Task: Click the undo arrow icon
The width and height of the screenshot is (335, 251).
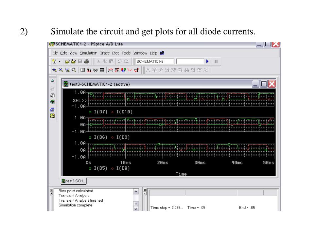Action: click(x=120, y=61)
